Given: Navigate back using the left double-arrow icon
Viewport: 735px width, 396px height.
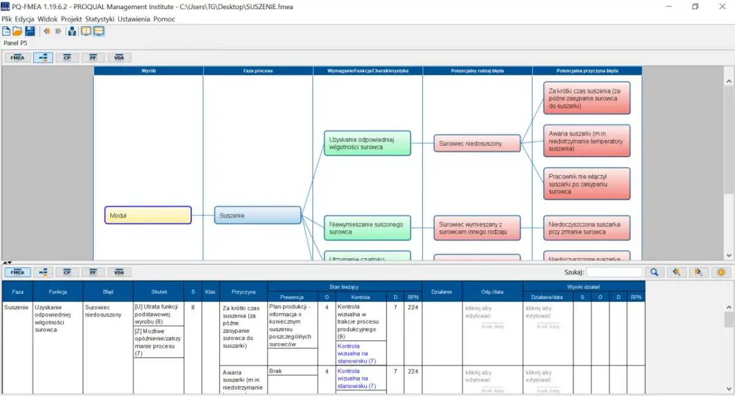Looking at the screenshot, I should pyautogui.click(x=47, y=31).
